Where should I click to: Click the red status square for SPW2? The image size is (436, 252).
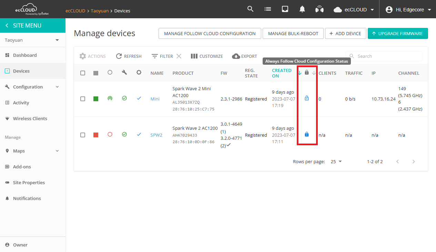96,135
